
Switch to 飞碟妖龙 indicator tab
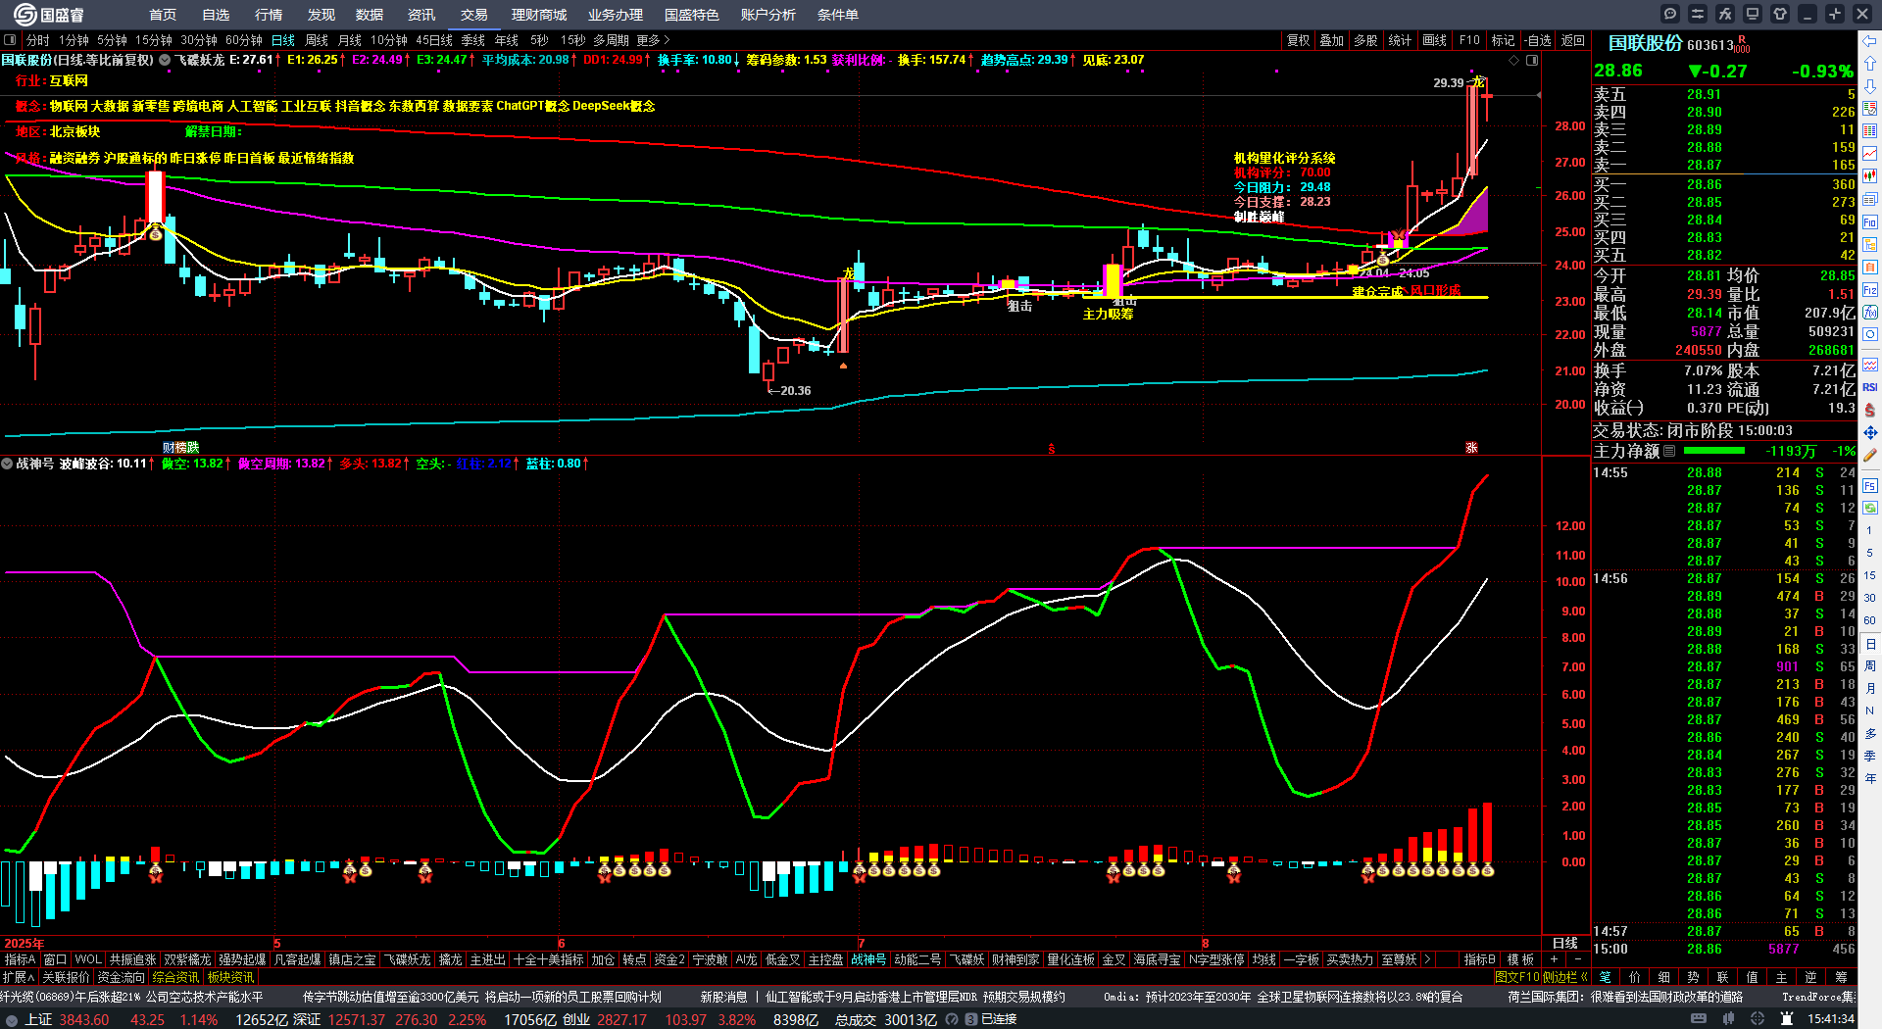coord(407,959)
